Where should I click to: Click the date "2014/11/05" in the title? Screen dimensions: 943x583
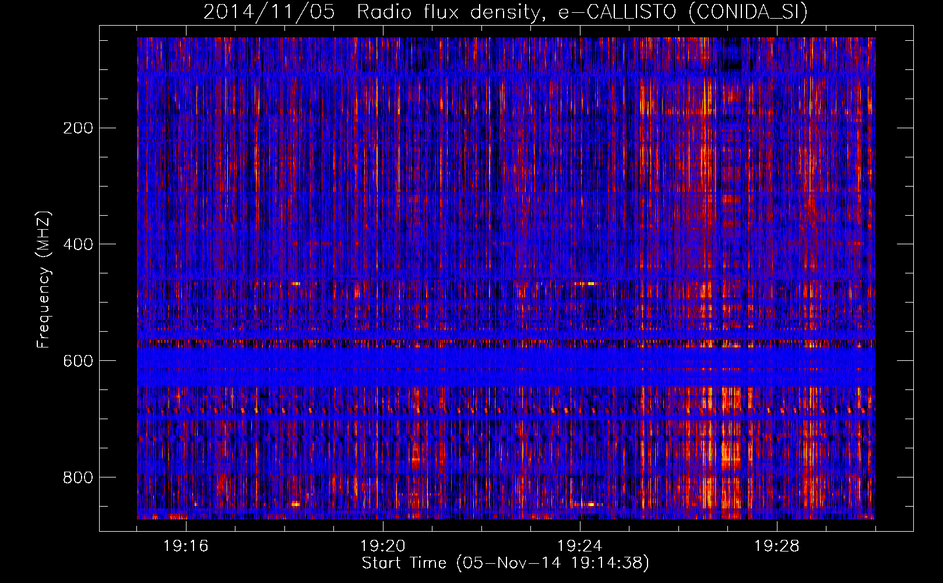coord(269,12)
